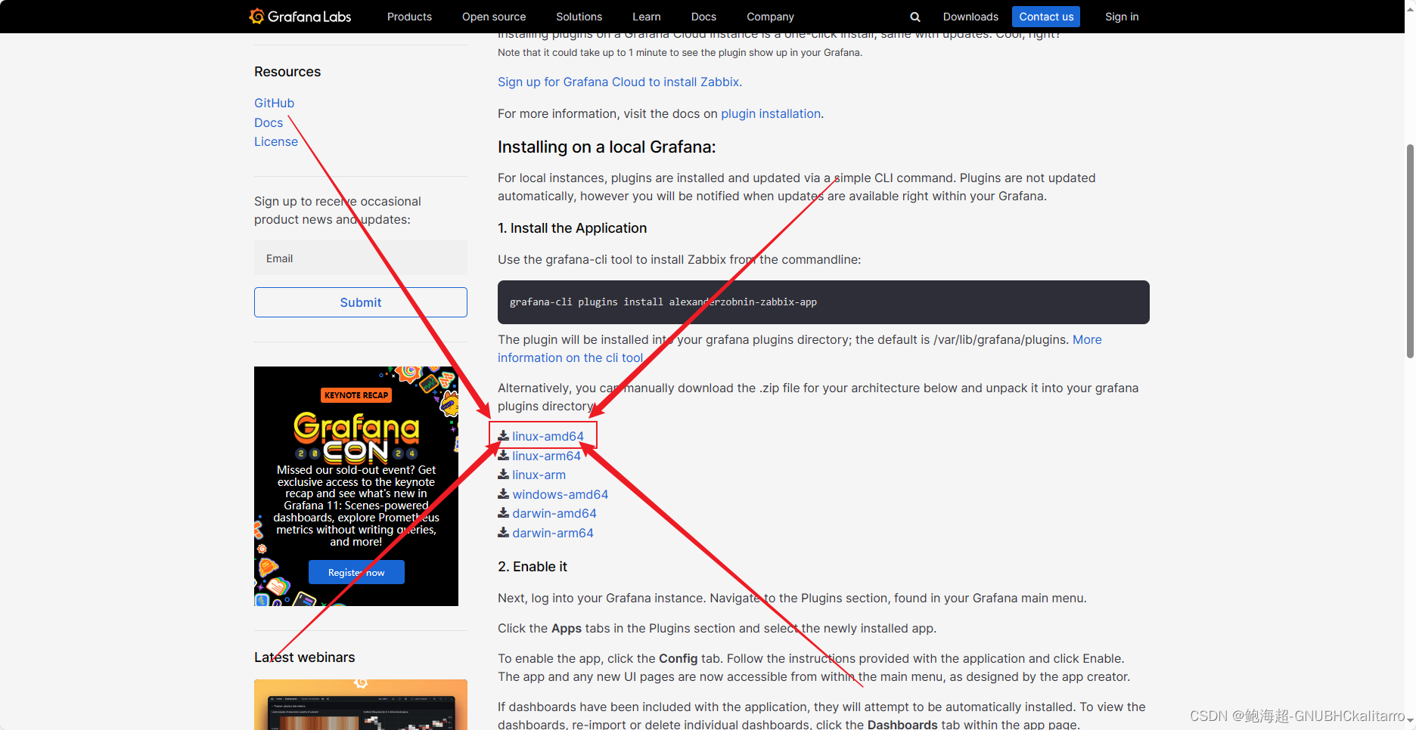Open the Solutions menu
This screenshot has height=730, width=1416.
[x=579, y=17]
